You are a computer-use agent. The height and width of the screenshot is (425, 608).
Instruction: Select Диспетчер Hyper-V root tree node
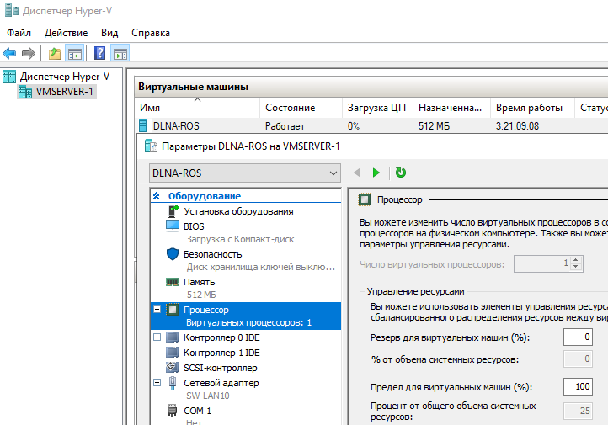pyautogui.click(x=65, y=77)
